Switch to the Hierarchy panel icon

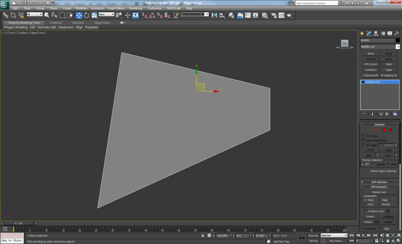pyautogui.click(x=376, y=33)
